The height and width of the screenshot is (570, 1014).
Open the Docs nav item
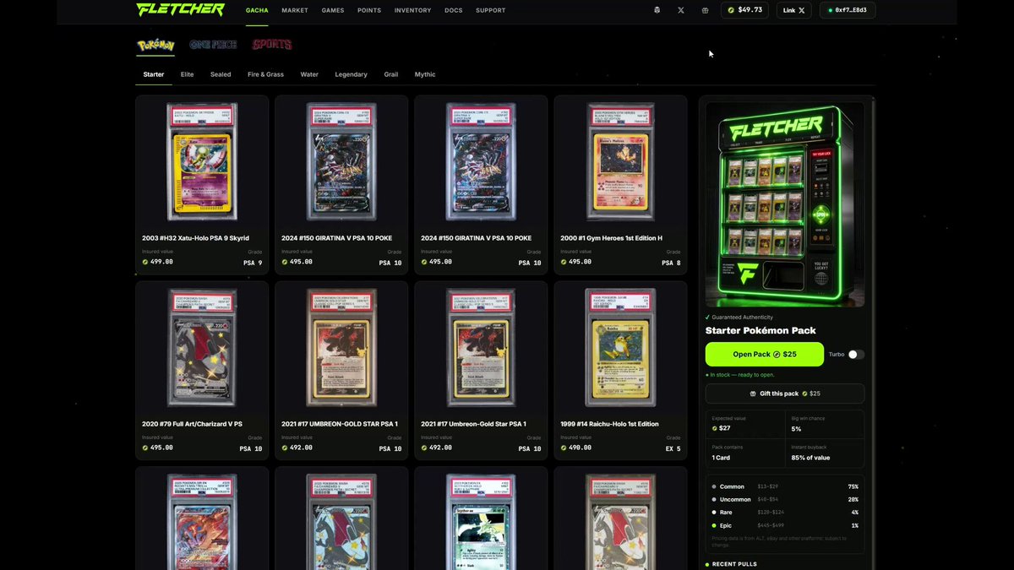point(454,10)
